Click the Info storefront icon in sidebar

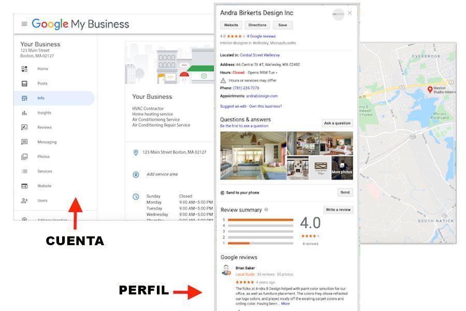tap(24, 98)
